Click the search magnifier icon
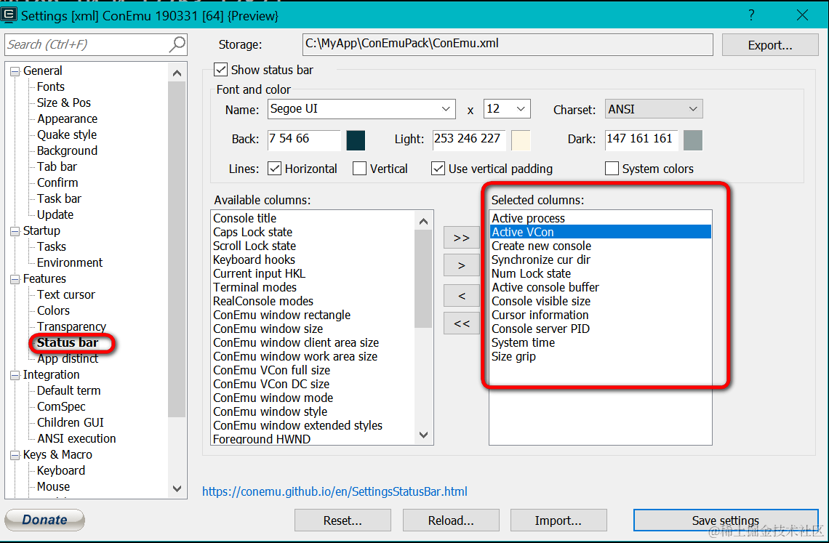 pyautogui.click(x=177, y=44)
